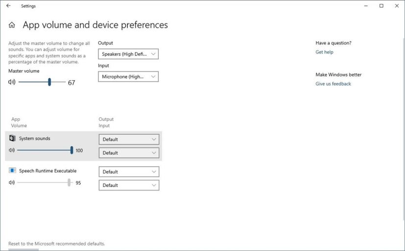The width and height of the screenshot is (405, 251).
Task: Open System sounds input Default dropdown
Action: coord(129,153)
